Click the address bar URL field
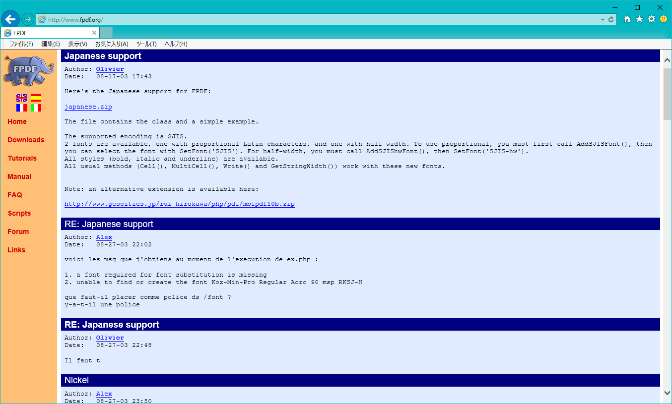 318,20
